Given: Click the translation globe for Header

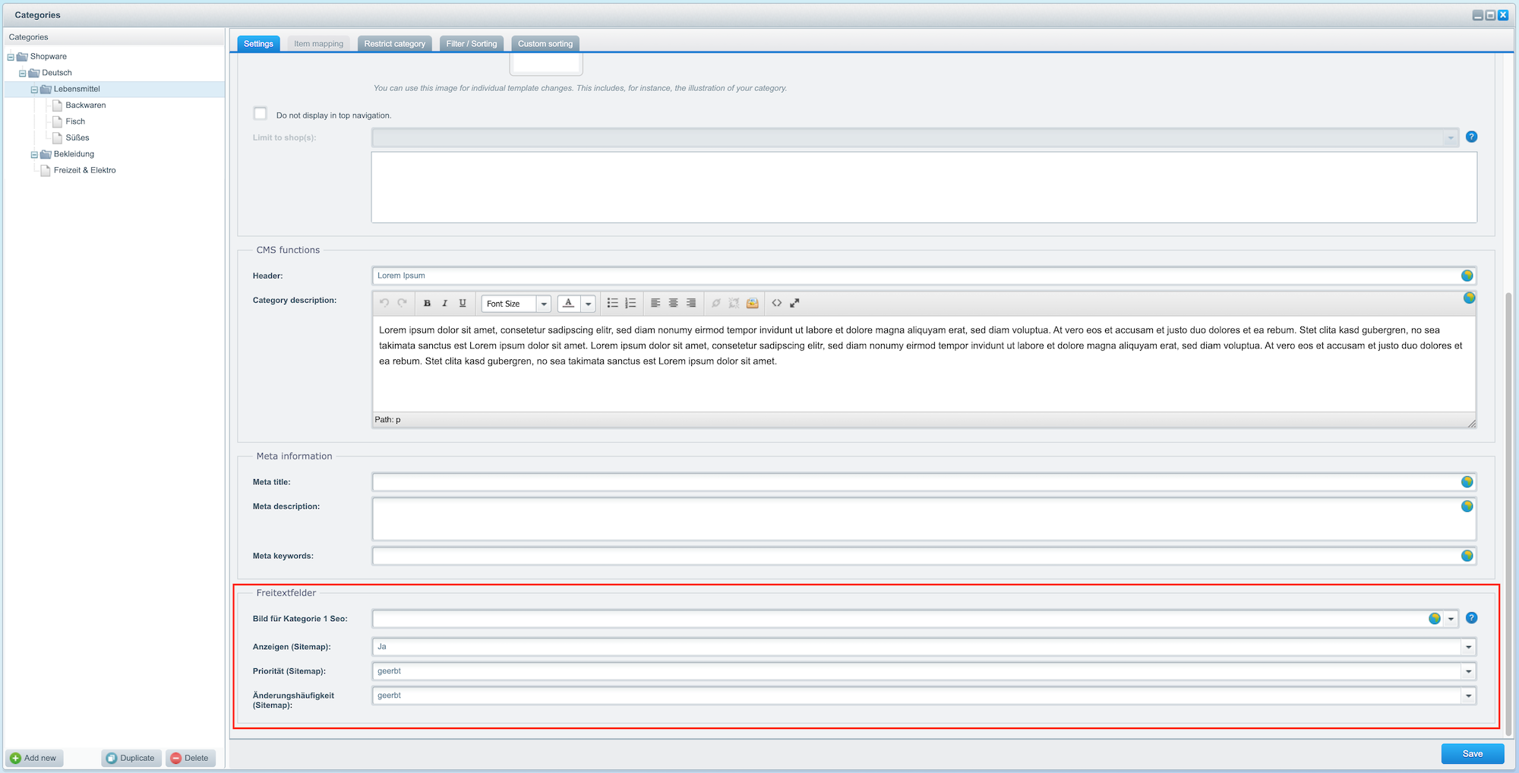Looking at the screenshot, I should coord(1467,276).
